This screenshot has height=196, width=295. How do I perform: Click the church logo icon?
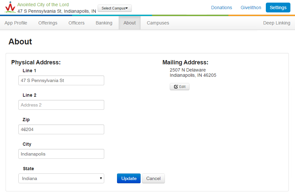[x=10, y=7]
